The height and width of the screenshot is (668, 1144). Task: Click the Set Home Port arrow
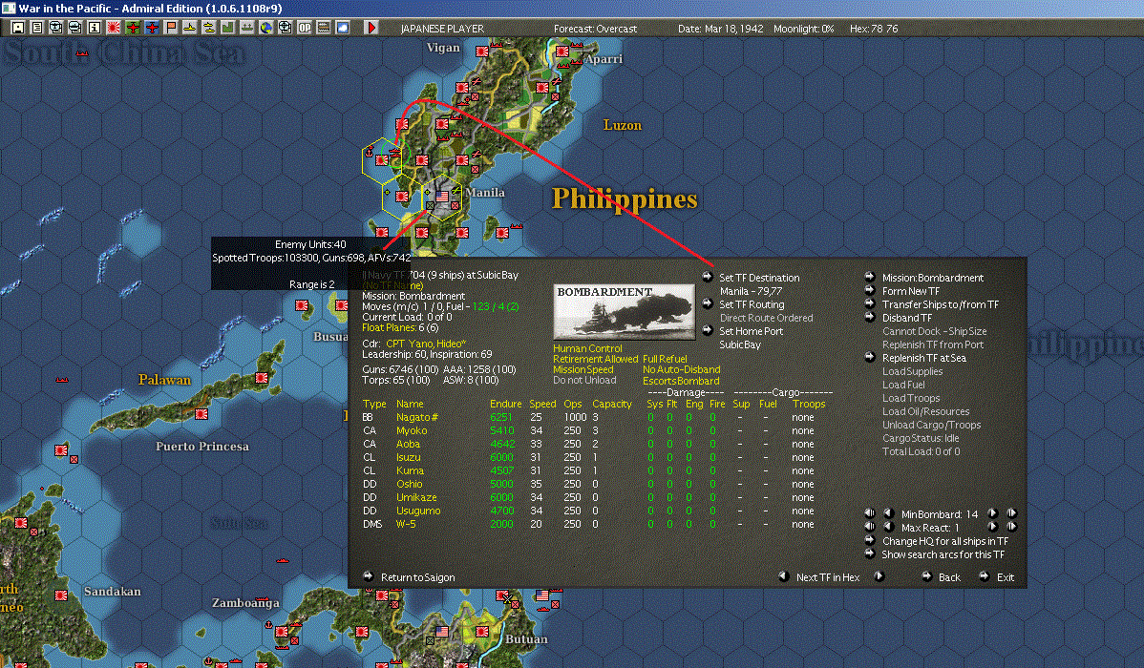click(707, 330)
